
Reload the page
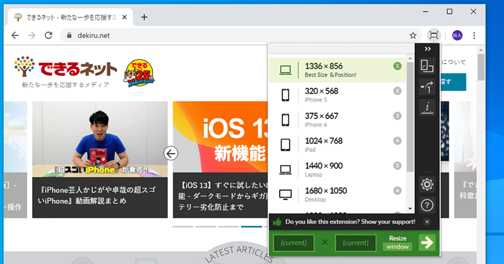(x=49, y=35)
